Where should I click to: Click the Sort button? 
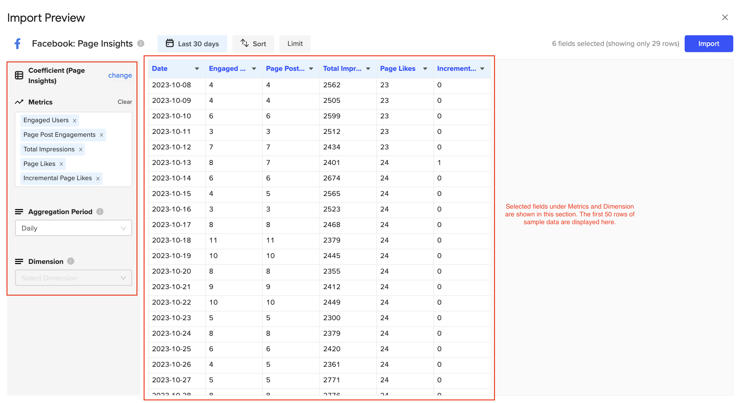click(x=253, y=44)
